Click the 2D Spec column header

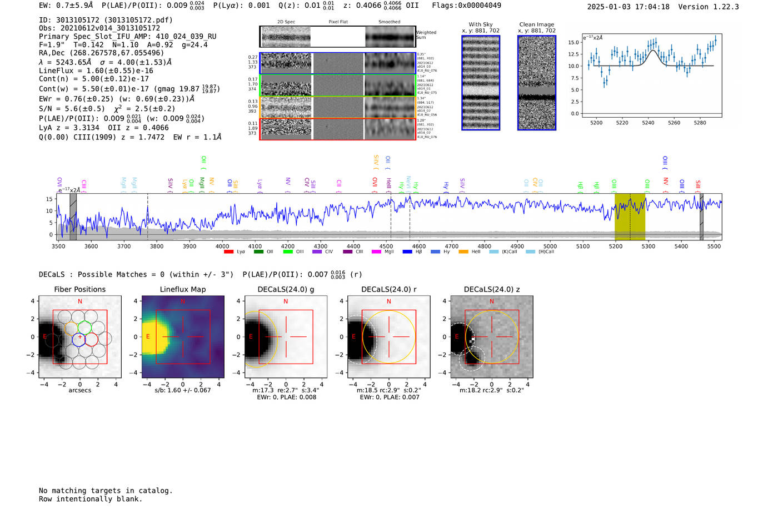(x=286, y=22)
